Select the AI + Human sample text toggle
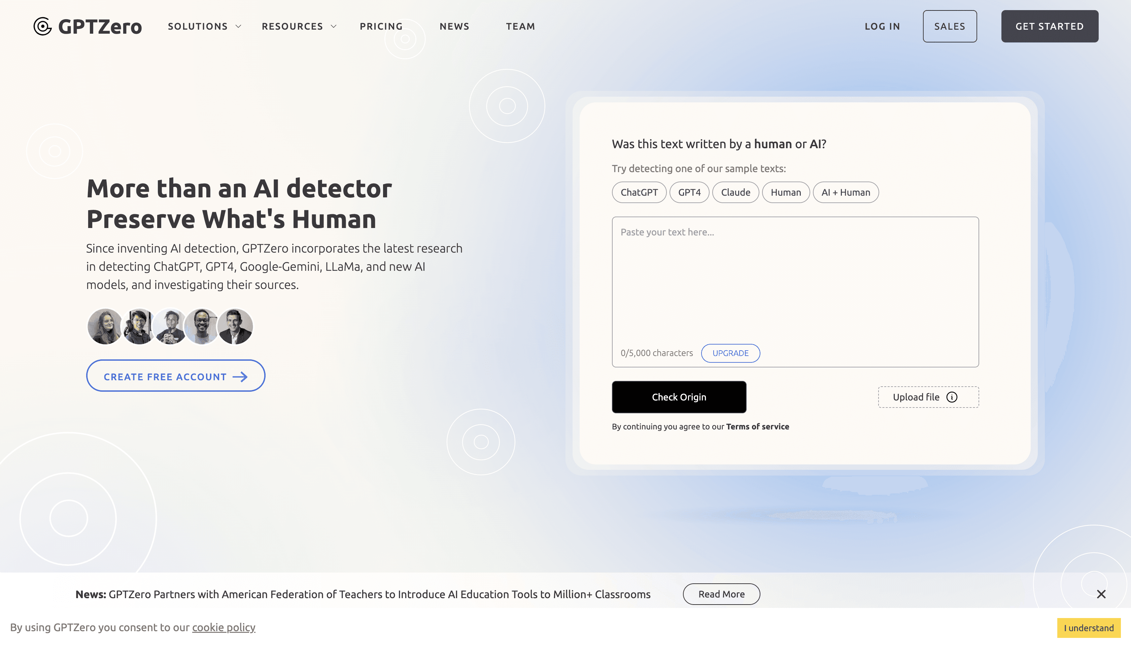This screenshot has width=1131, height=648. click(x=846, y=192)
